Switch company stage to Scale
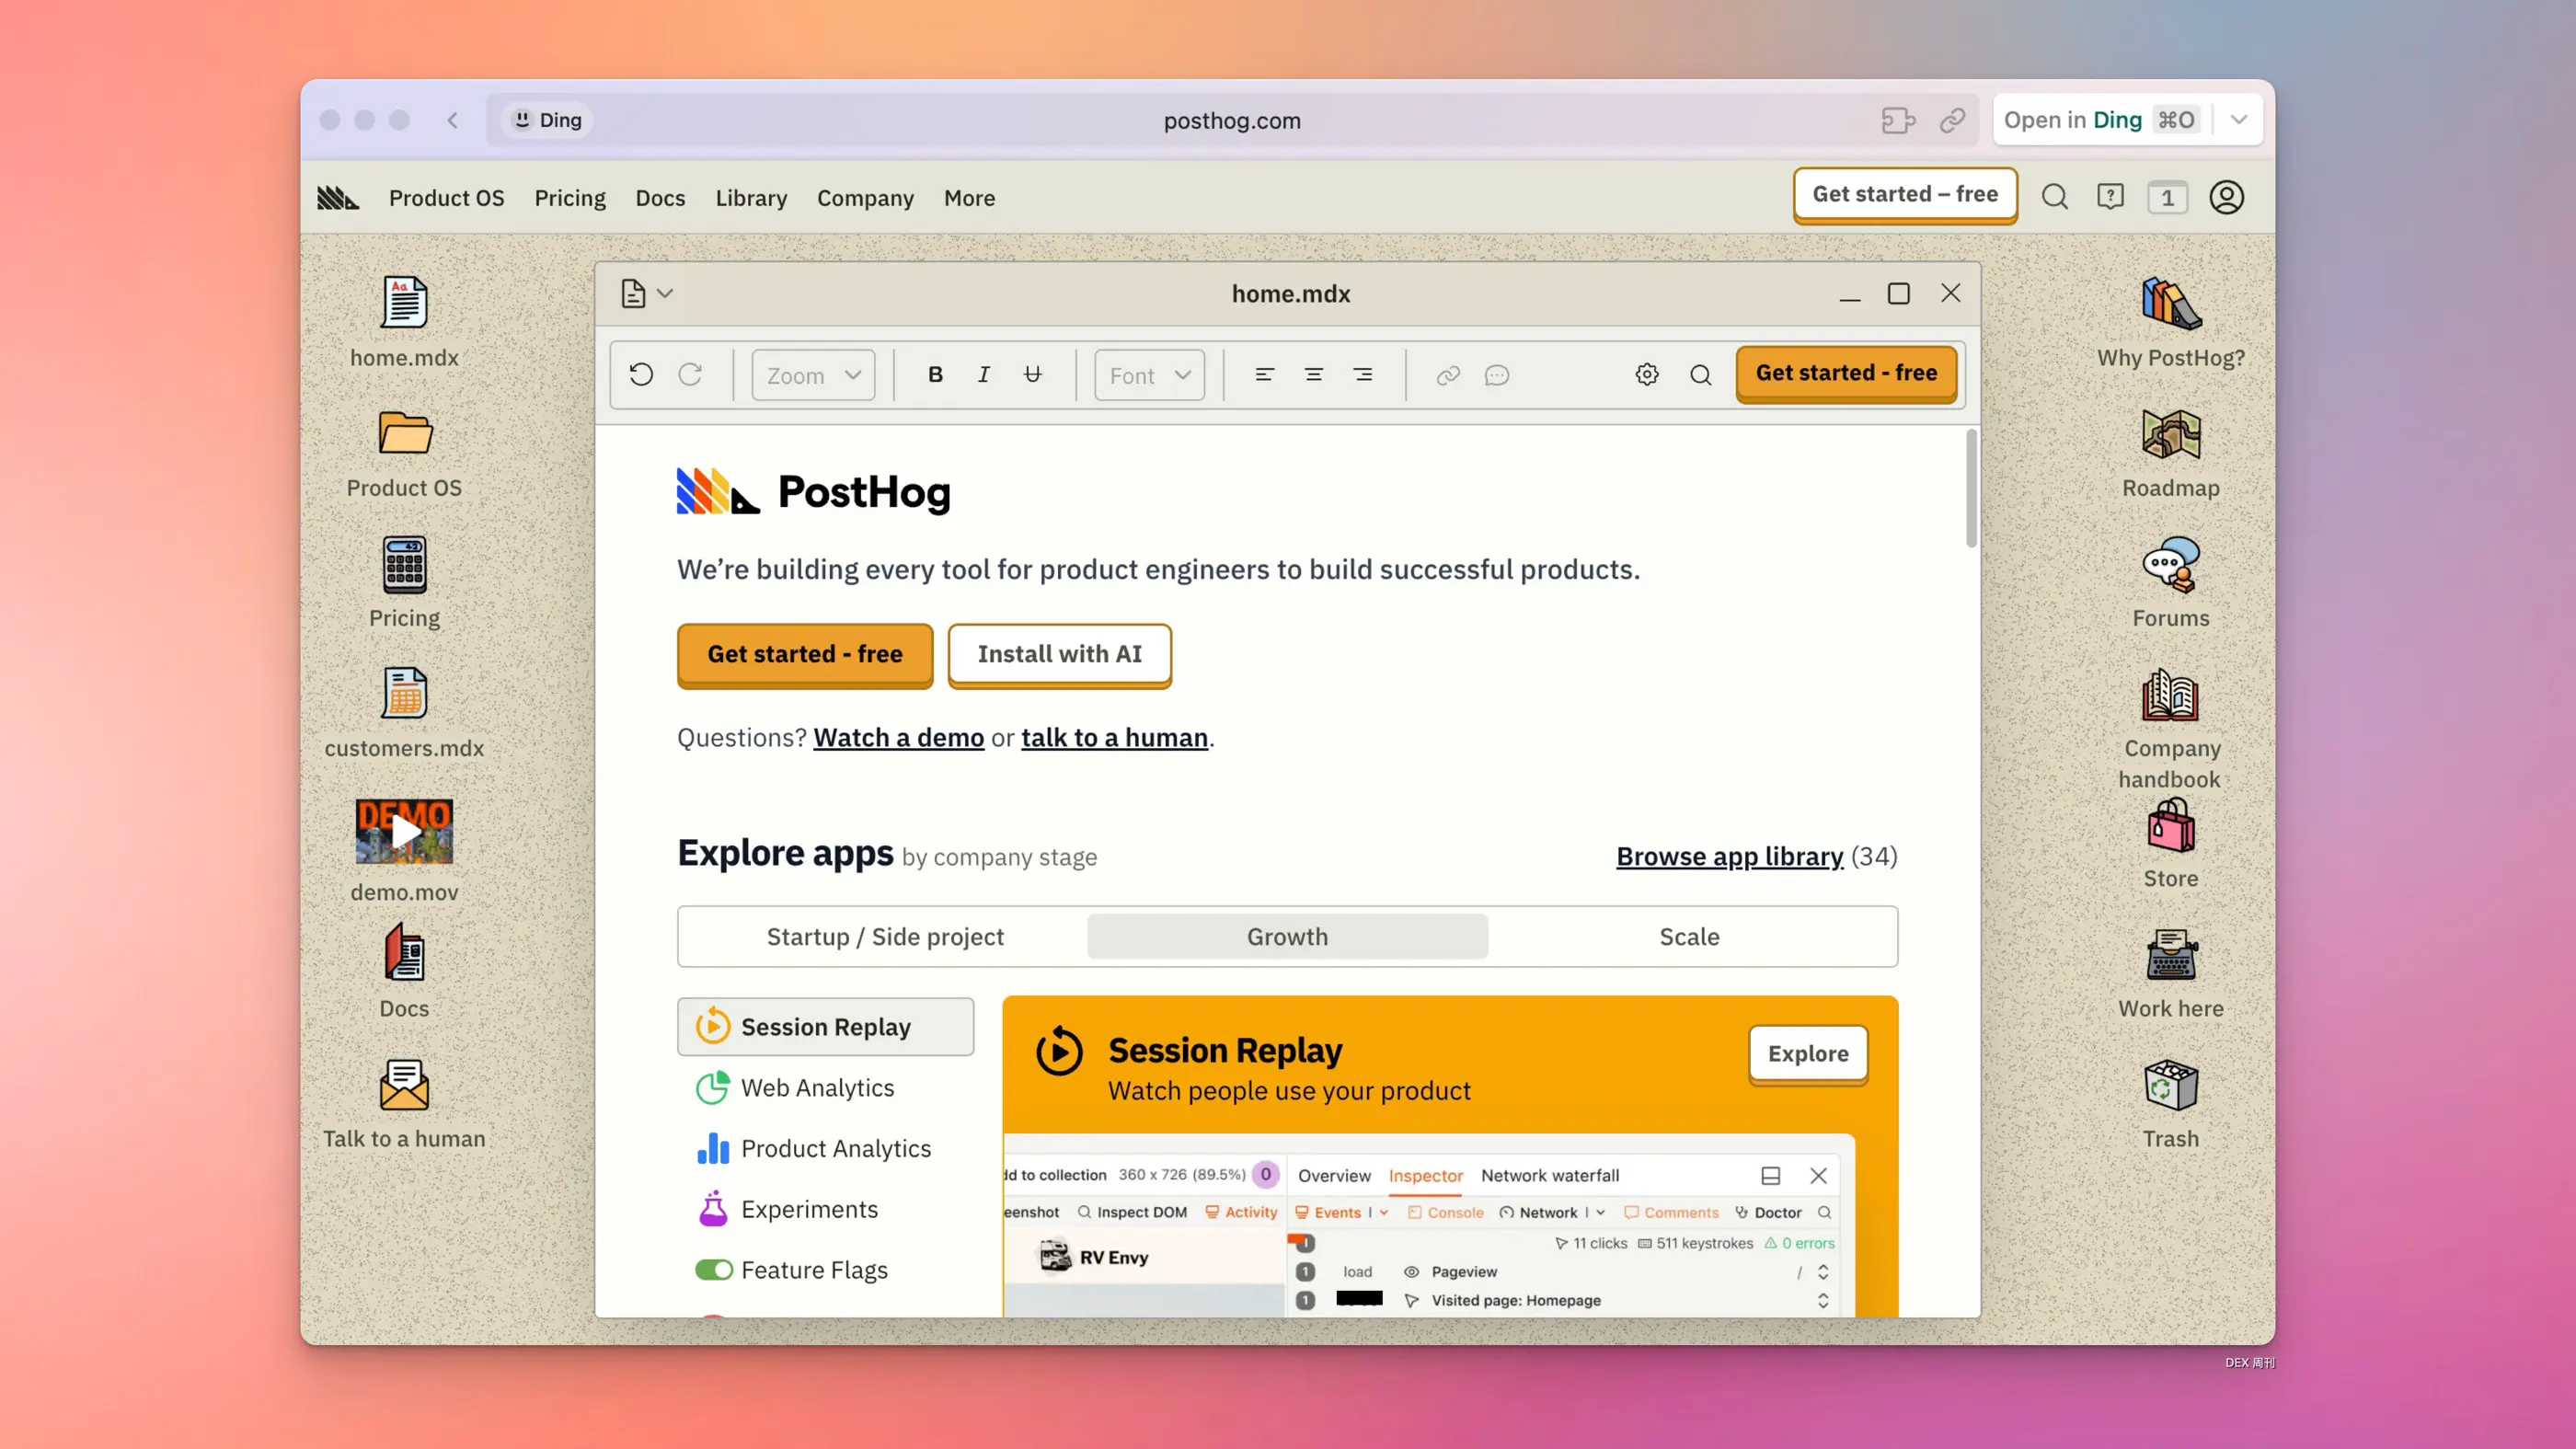This screenshot has width=2576, height=1449. (1689, 937)
